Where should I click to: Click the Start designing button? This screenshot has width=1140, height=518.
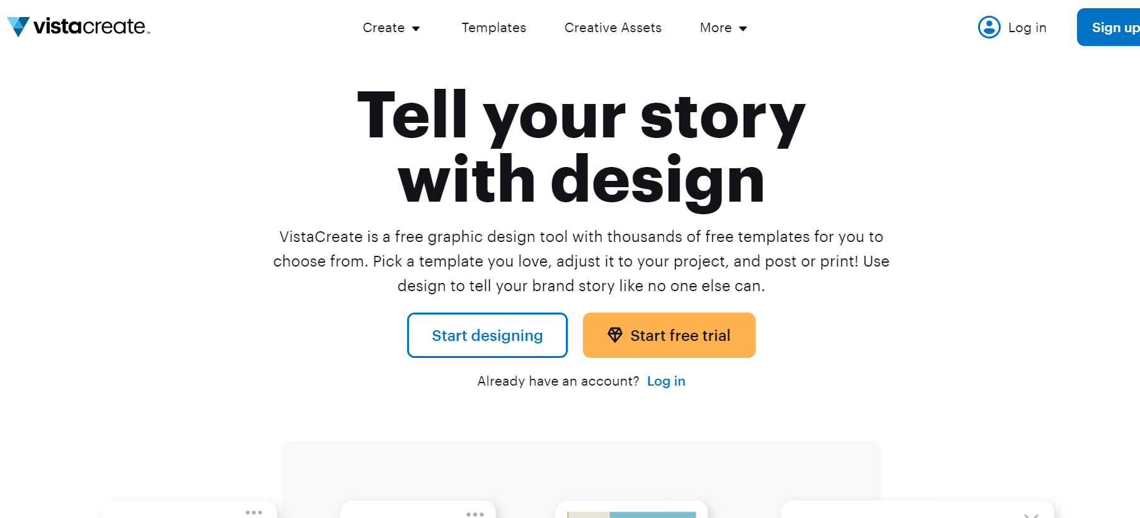tap(487, 335)
